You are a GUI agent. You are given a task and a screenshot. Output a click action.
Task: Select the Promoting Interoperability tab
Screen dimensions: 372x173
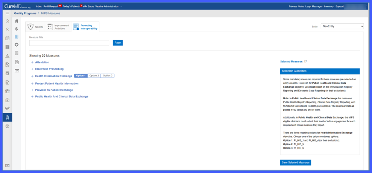(85, 27)
